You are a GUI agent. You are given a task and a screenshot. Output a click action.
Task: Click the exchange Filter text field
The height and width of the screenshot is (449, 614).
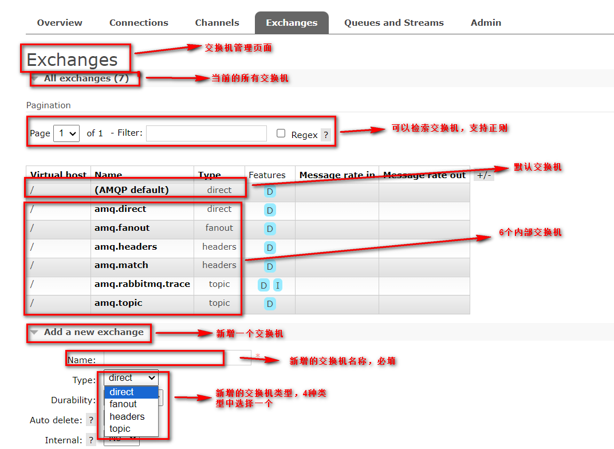pyautogui.click(x=206, y=133)
